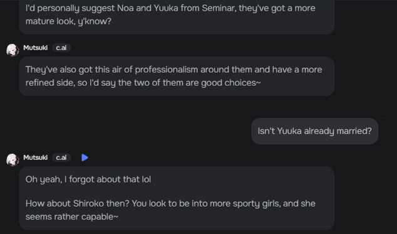397x234 pixels.
Task: Click the 'How about Shiroko then?' paragraph
Action: [170, 210]
